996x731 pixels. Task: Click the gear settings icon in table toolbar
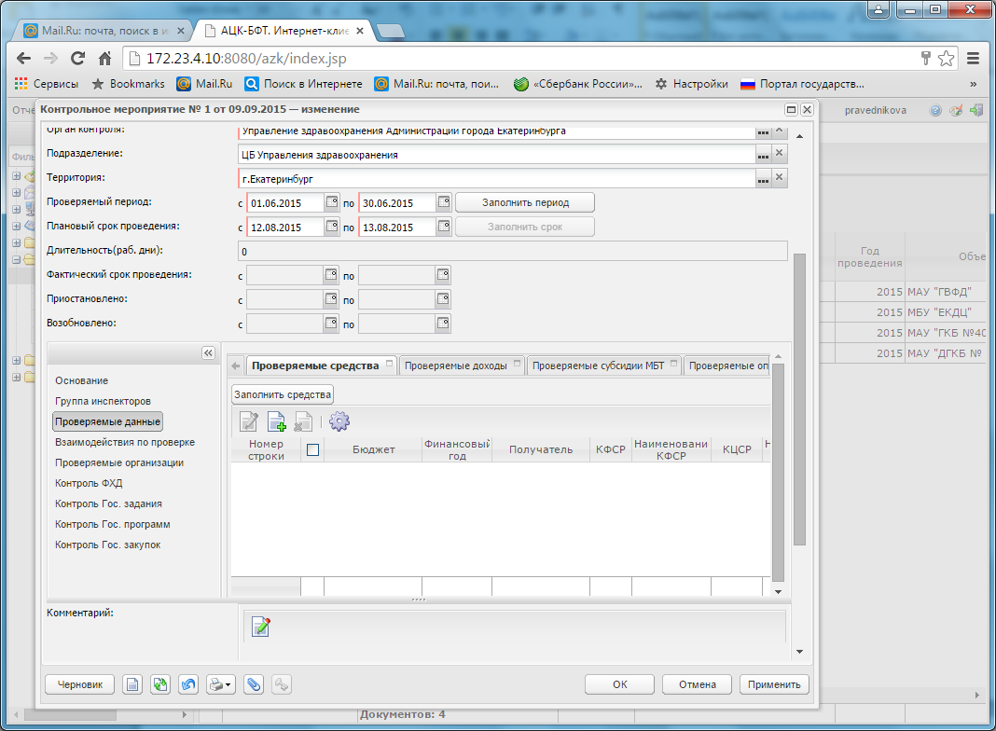pos(339,421)
